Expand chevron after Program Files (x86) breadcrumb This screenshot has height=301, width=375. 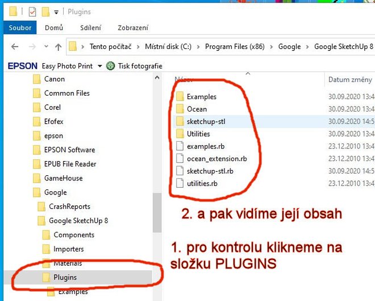(271, 47)
